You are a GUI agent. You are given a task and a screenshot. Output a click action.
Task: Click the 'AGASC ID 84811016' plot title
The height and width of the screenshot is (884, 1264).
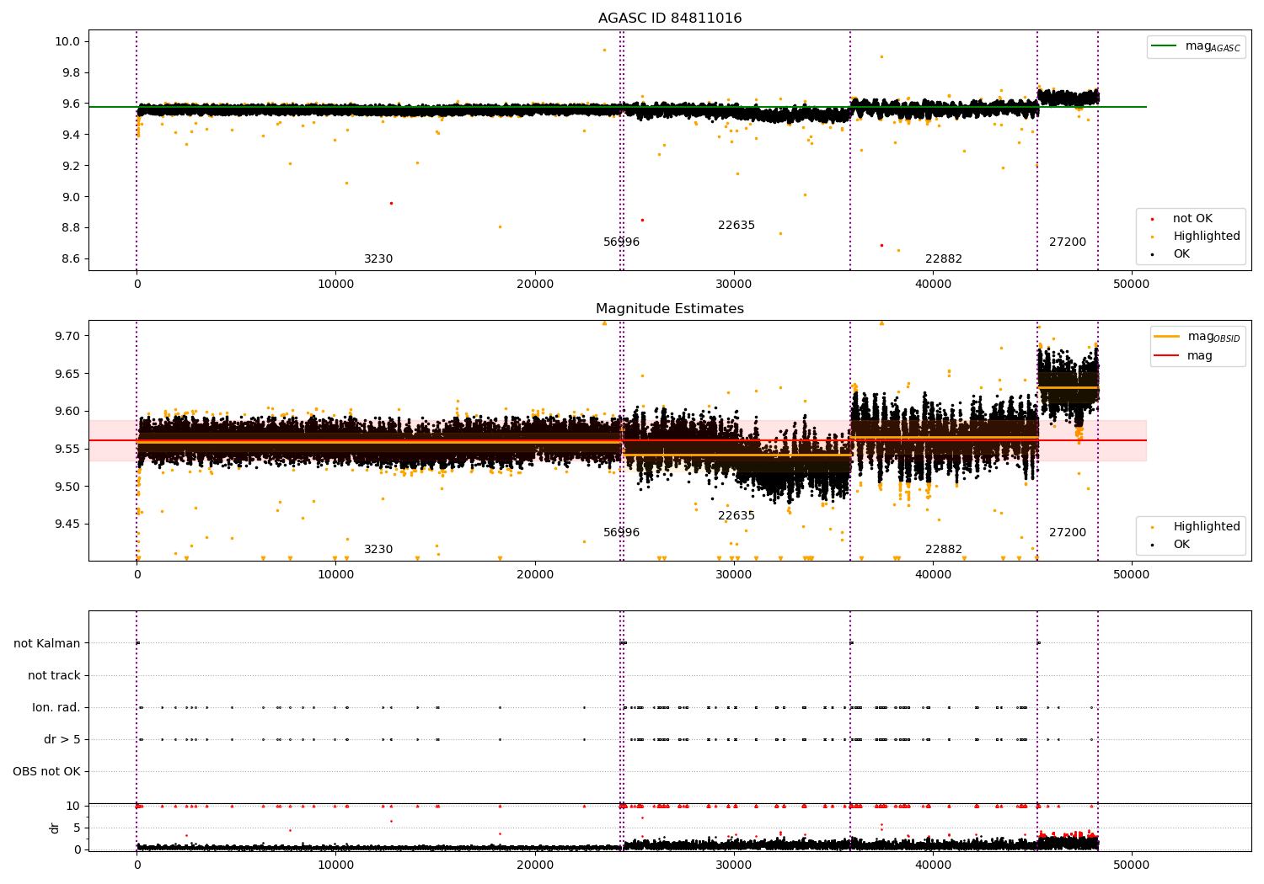(670, 19)
